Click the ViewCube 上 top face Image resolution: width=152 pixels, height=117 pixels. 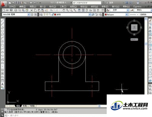pyautogui.click(x=134, y=27)
